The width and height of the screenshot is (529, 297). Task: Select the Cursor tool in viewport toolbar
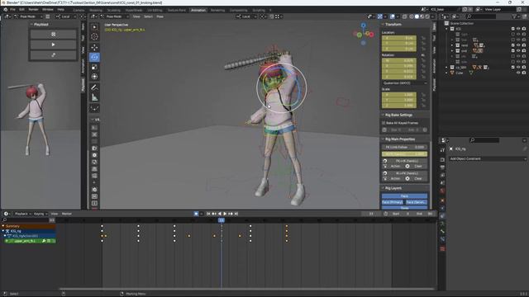coord(94,37)
